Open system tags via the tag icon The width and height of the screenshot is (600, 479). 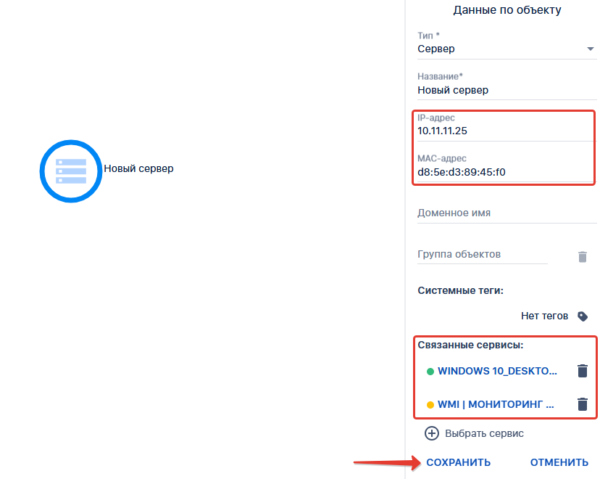tap(582, 316)
